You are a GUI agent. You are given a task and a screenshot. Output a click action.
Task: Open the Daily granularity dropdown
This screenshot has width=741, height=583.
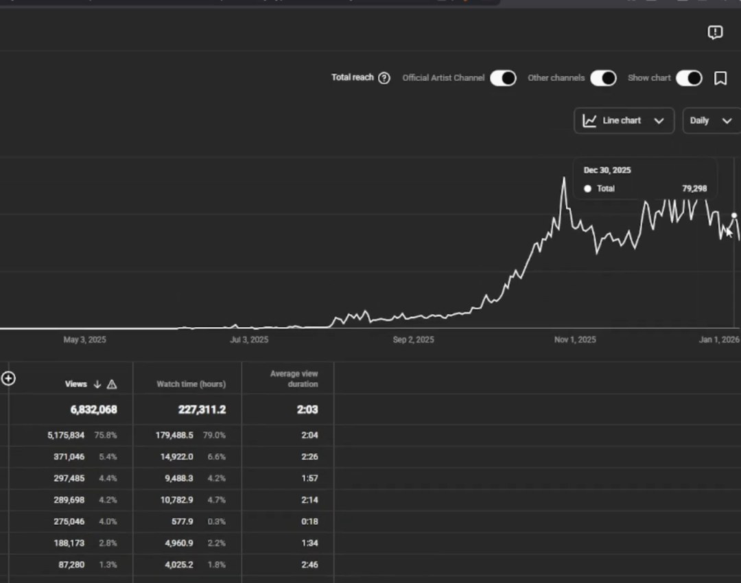[x=711, y=121]
